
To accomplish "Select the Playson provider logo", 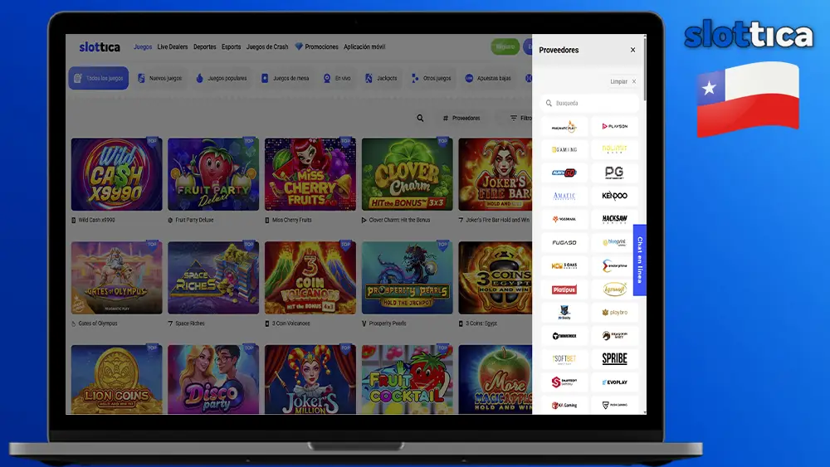I will point(614,127).
